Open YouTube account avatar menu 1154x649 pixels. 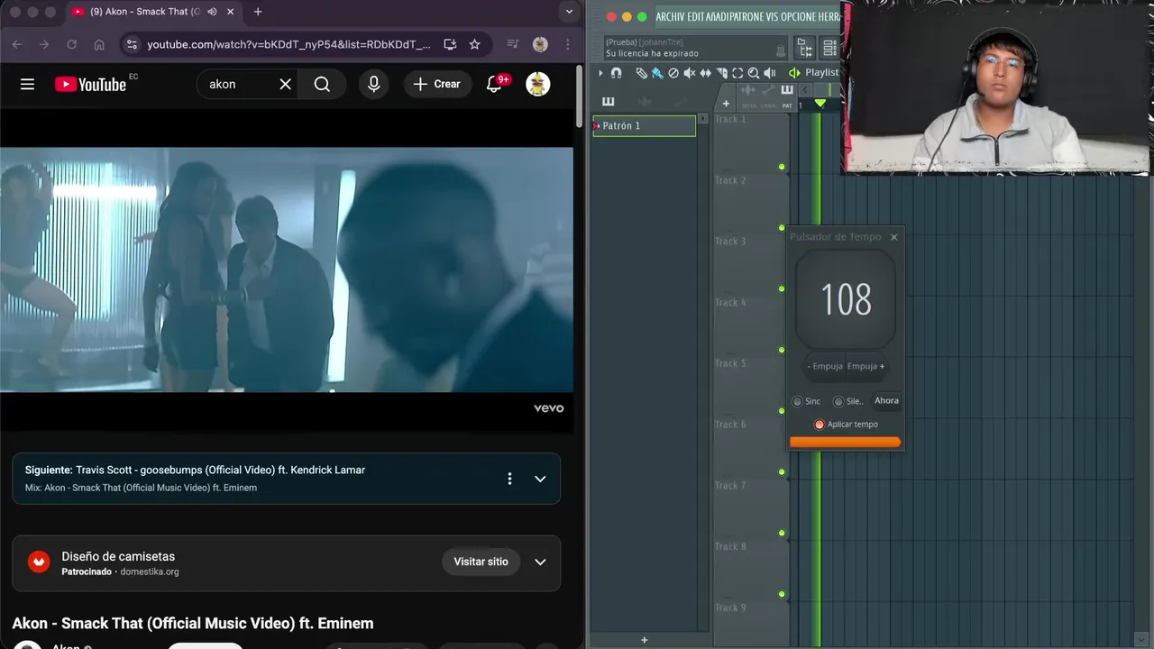pyautogui.click(x=538, y=84)
